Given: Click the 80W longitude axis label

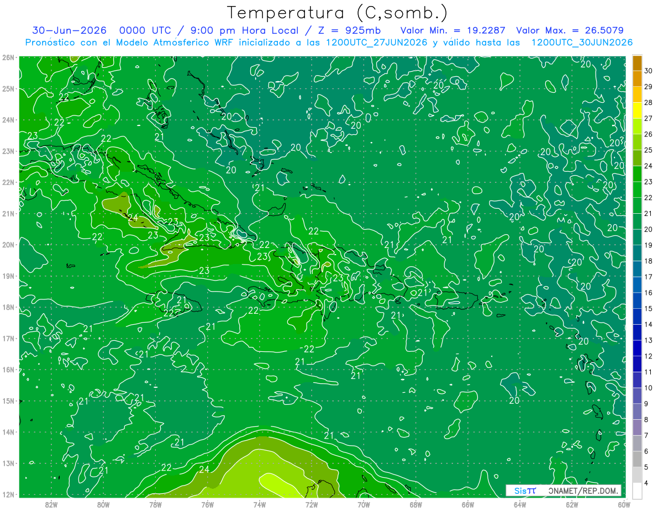Looking at the screenshot, I should (103, 504).
